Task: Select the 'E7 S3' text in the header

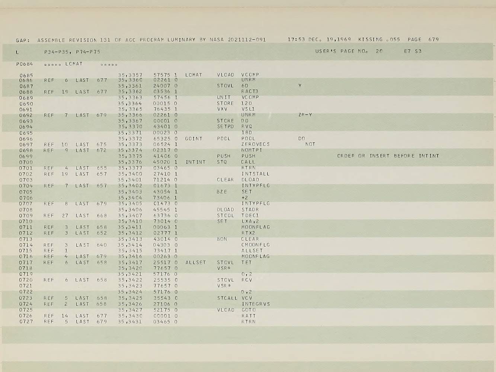Action: 413,51
